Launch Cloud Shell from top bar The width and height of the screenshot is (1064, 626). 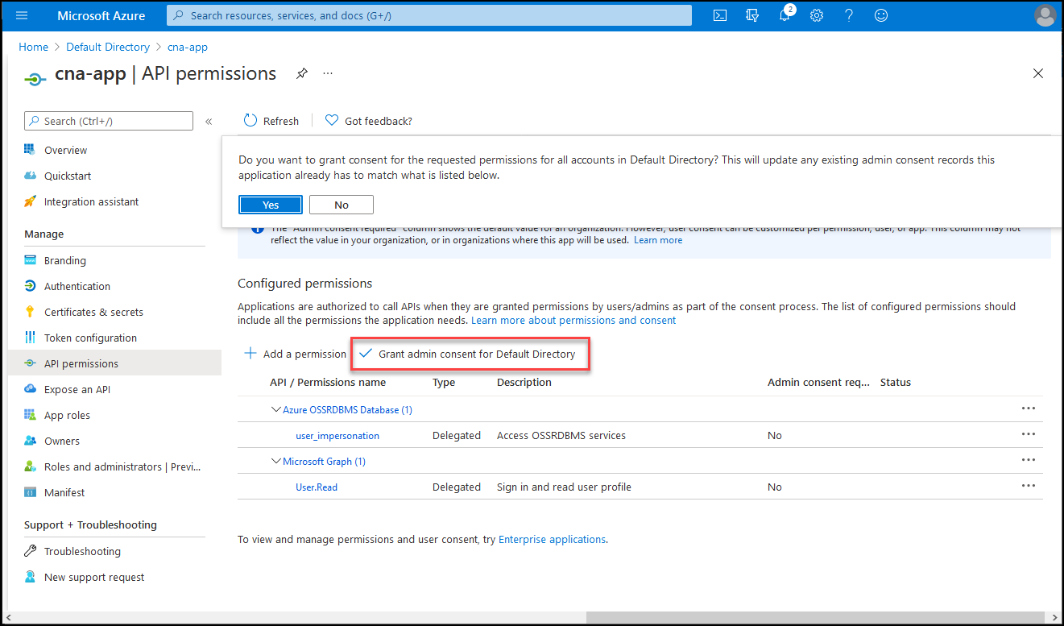coord(721,15)
